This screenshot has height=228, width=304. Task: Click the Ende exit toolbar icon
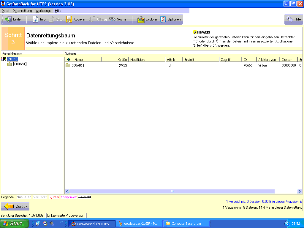8,19
